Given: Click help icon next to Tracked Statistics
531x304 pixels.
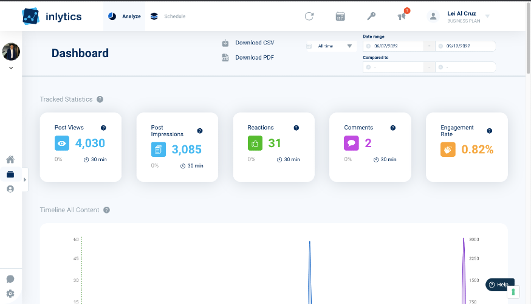Looking at the screenshot, I should click(x=100, y=99).
